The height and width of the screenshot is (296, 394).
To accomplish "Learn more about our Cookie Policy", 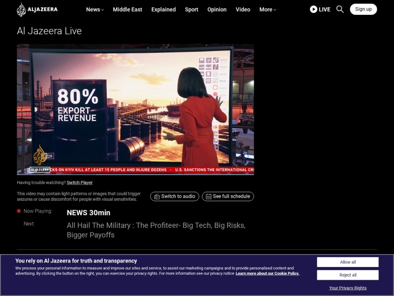I will 267,273.
